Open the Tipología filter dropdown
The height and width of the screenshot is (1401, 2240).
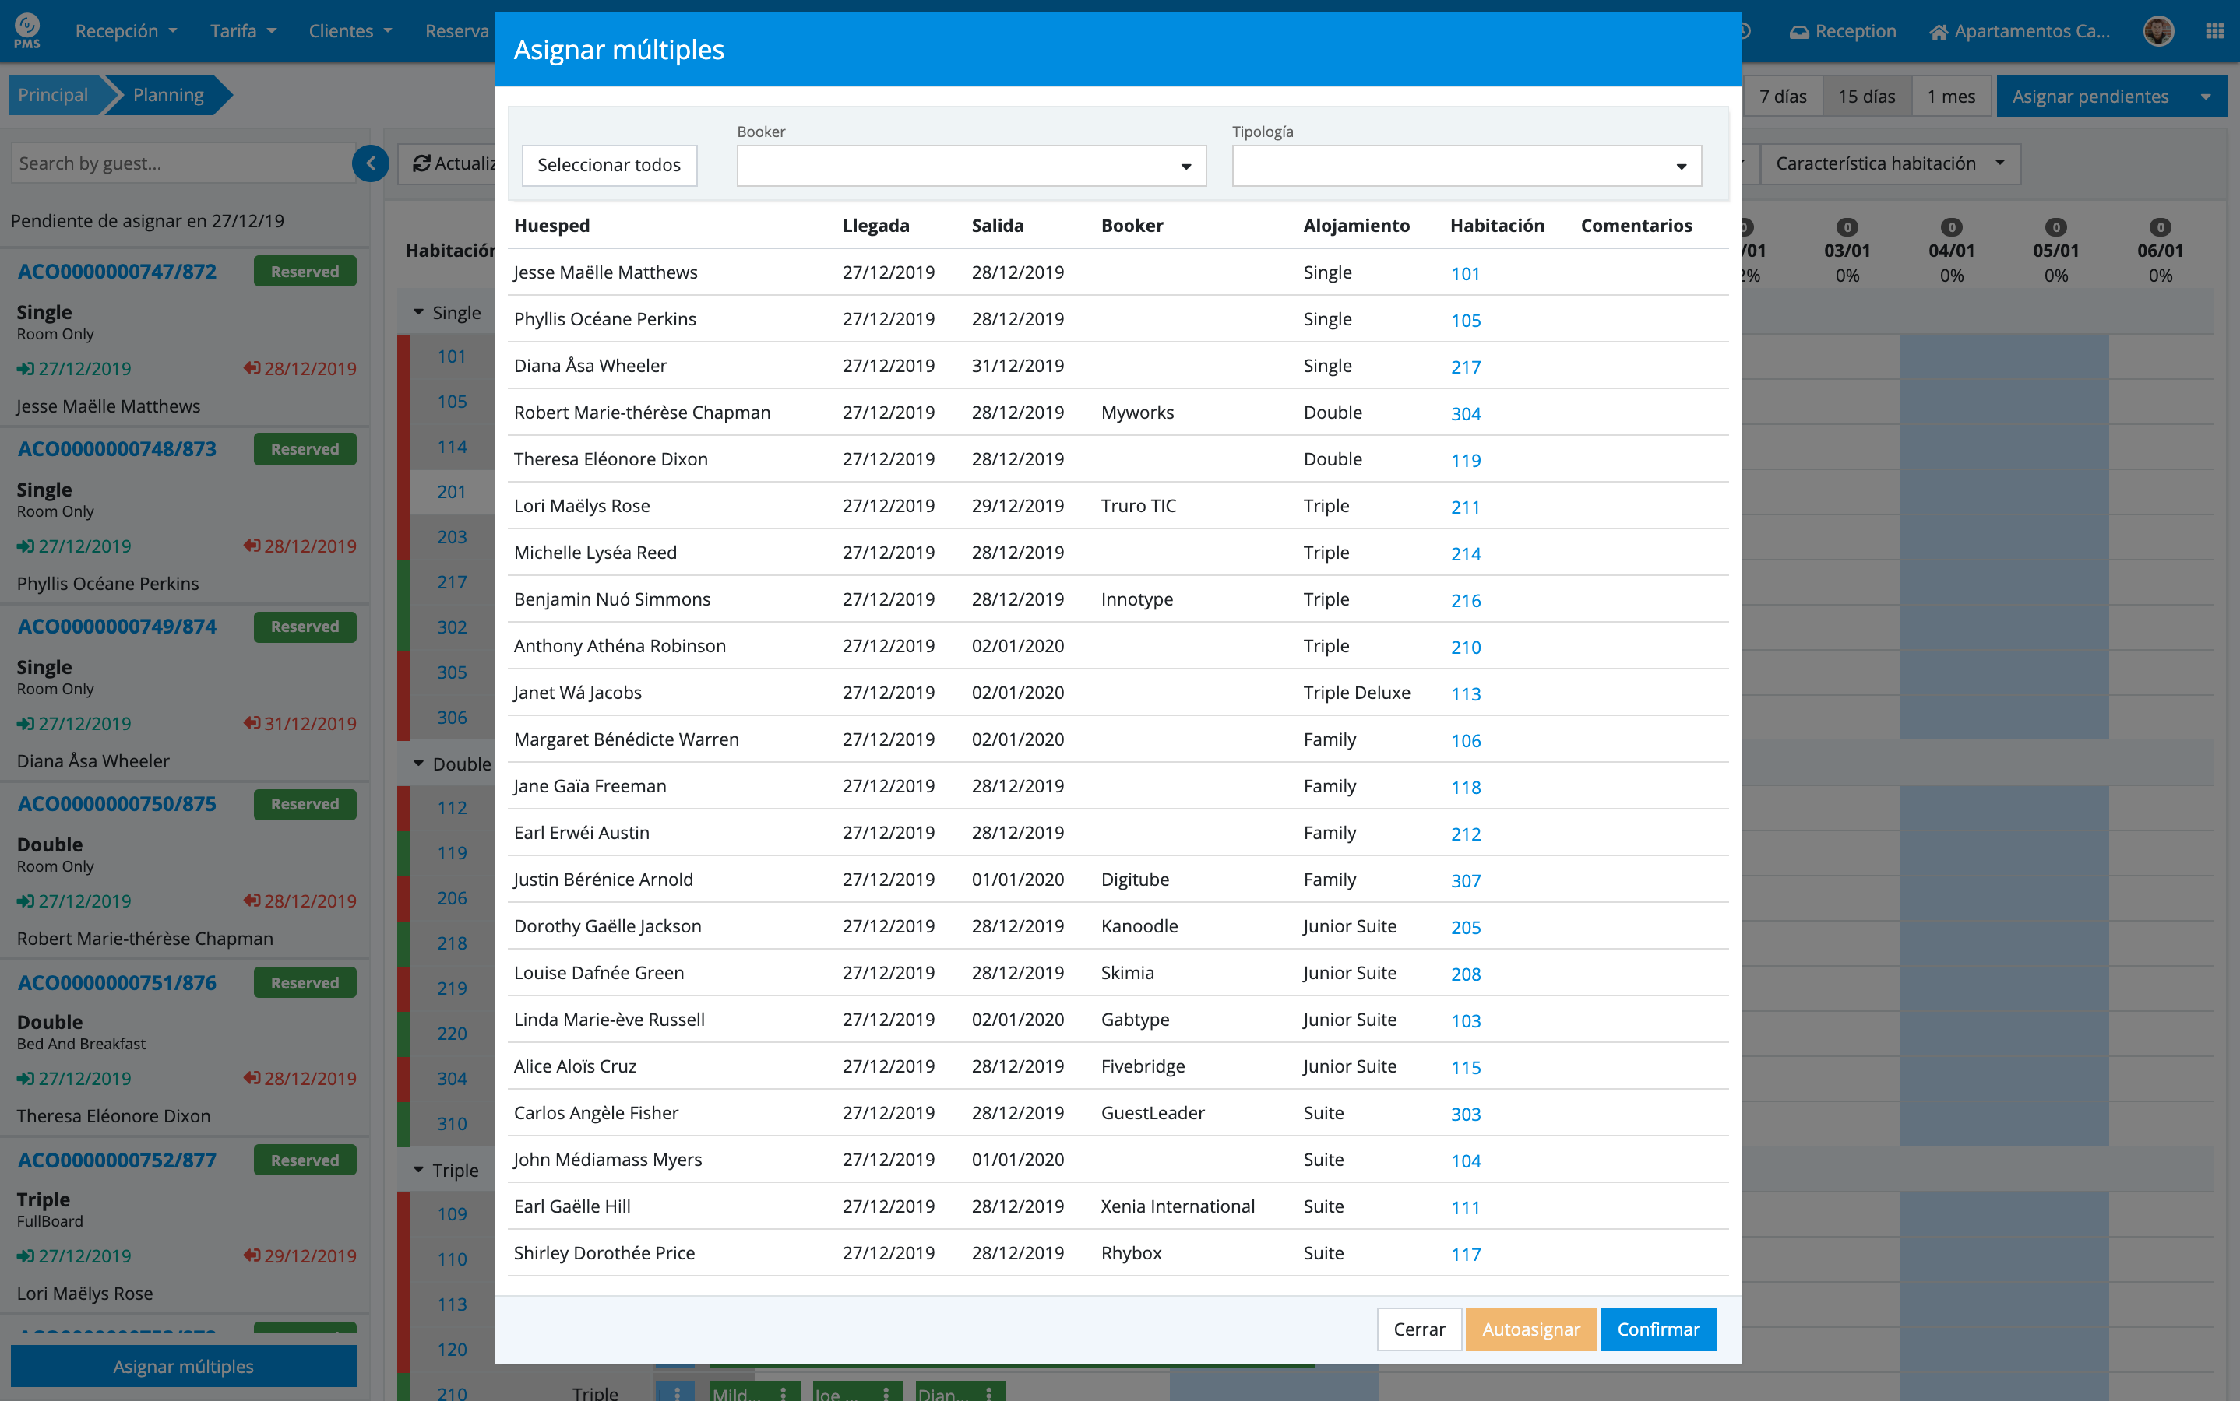(1466, 166)
